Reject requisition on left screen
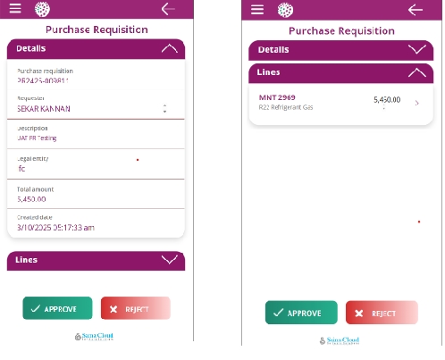This screenshot has width=445, height=360. [136, 308]
